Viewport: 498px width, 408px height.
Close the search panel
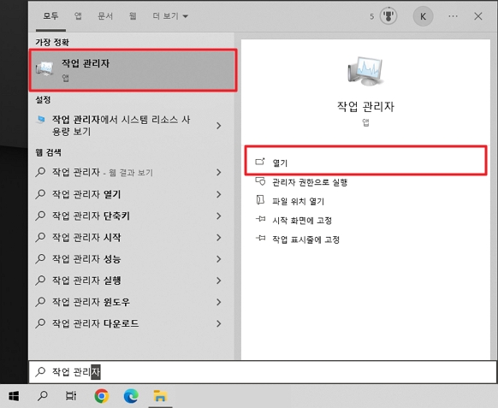[x=478, y=16]
